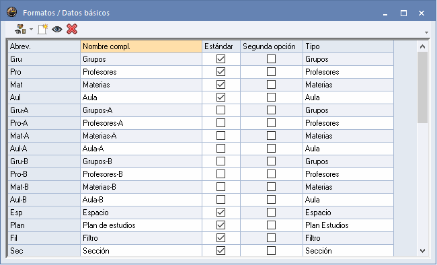Uncheck Estándar checkbox for Gru row
Viewport: 437px width, 265px height.
221,59
